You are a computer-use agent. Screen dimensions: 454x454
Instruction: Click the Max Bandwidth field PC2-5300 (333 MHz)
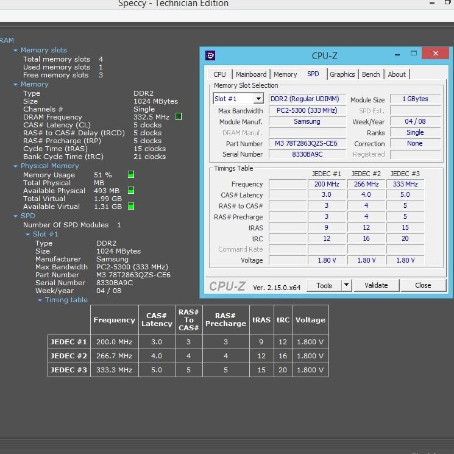(x=307, y=110)
